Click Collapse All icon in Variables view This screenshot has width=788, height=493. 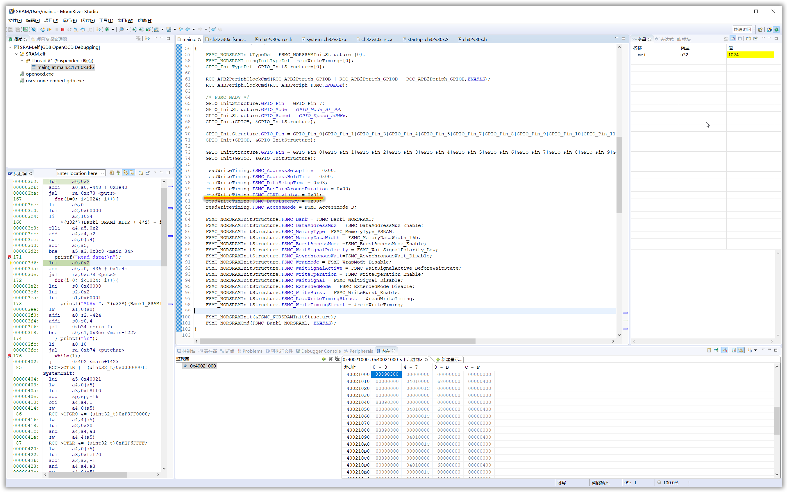coord(740,38)
